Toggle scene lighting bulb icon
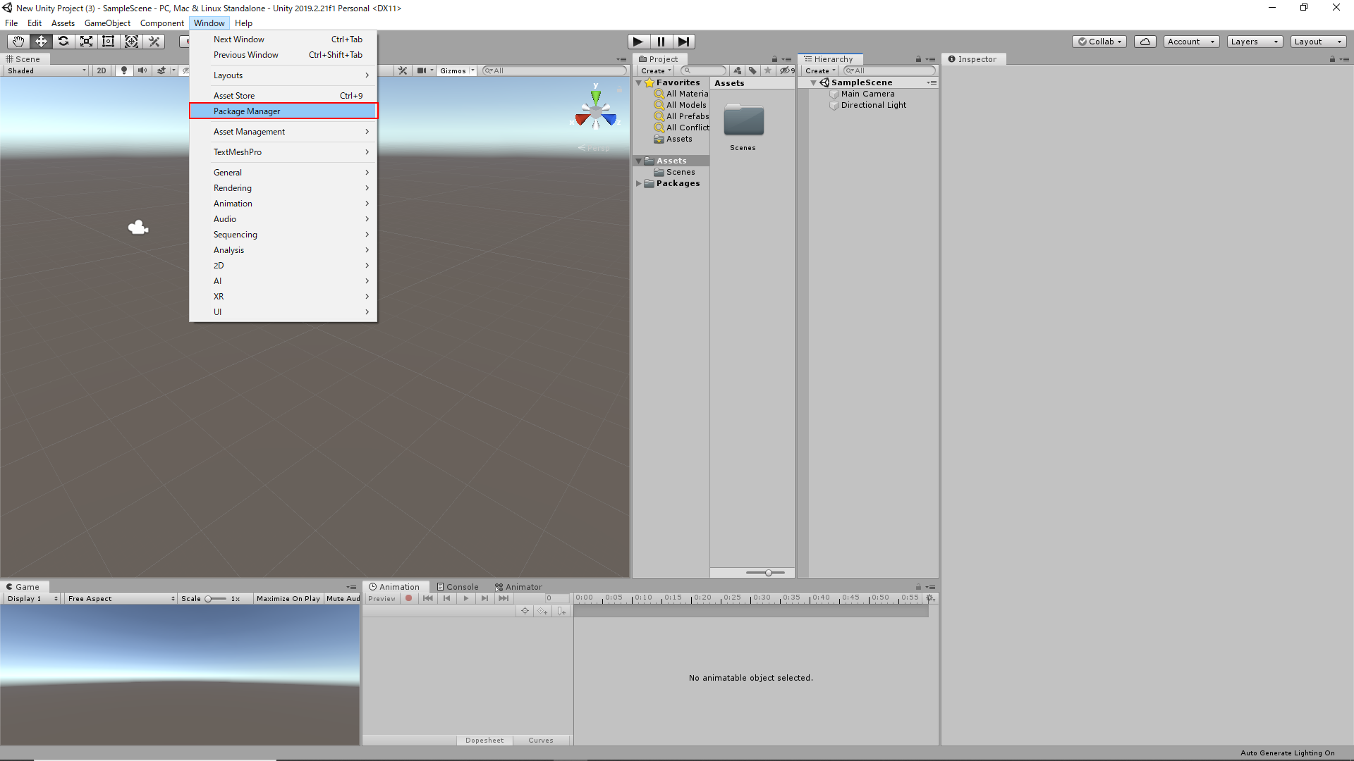Viewport: 1354px width, 761px height. 124,70
